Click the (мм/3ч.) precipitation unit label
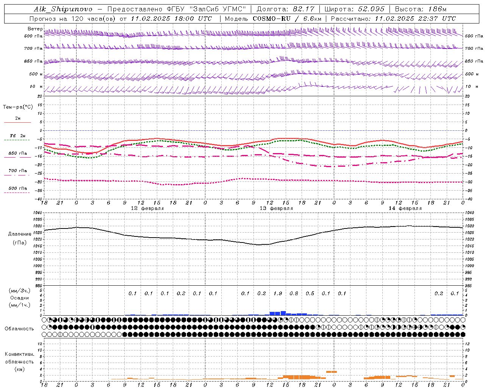The width and height of the screenshot is (485, 388). pos(19,291)
